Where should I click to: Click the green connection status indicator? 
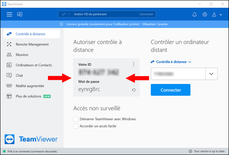4,151
